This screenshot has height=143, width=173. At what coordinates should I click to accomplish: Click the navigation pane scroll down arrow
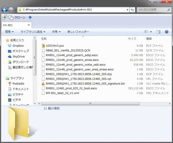(x=35, y=103)
